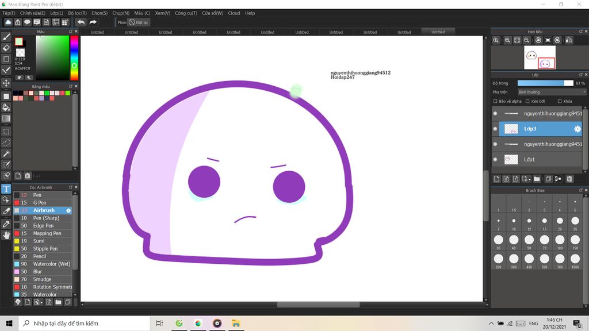Open Task View on the taskbar

[159, 324]
